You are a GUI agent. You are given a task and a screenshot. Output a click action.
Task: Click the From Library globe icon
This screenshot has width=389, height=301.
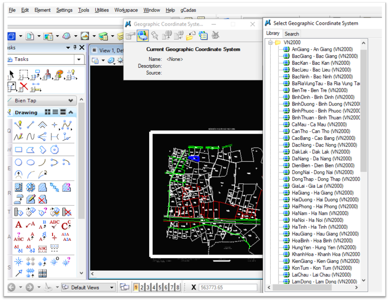(x=143, y=36)
